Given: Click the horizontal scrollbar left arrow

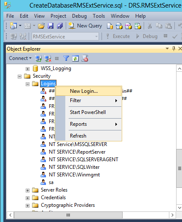Looking at the screenshot, I should pos(10,215).
